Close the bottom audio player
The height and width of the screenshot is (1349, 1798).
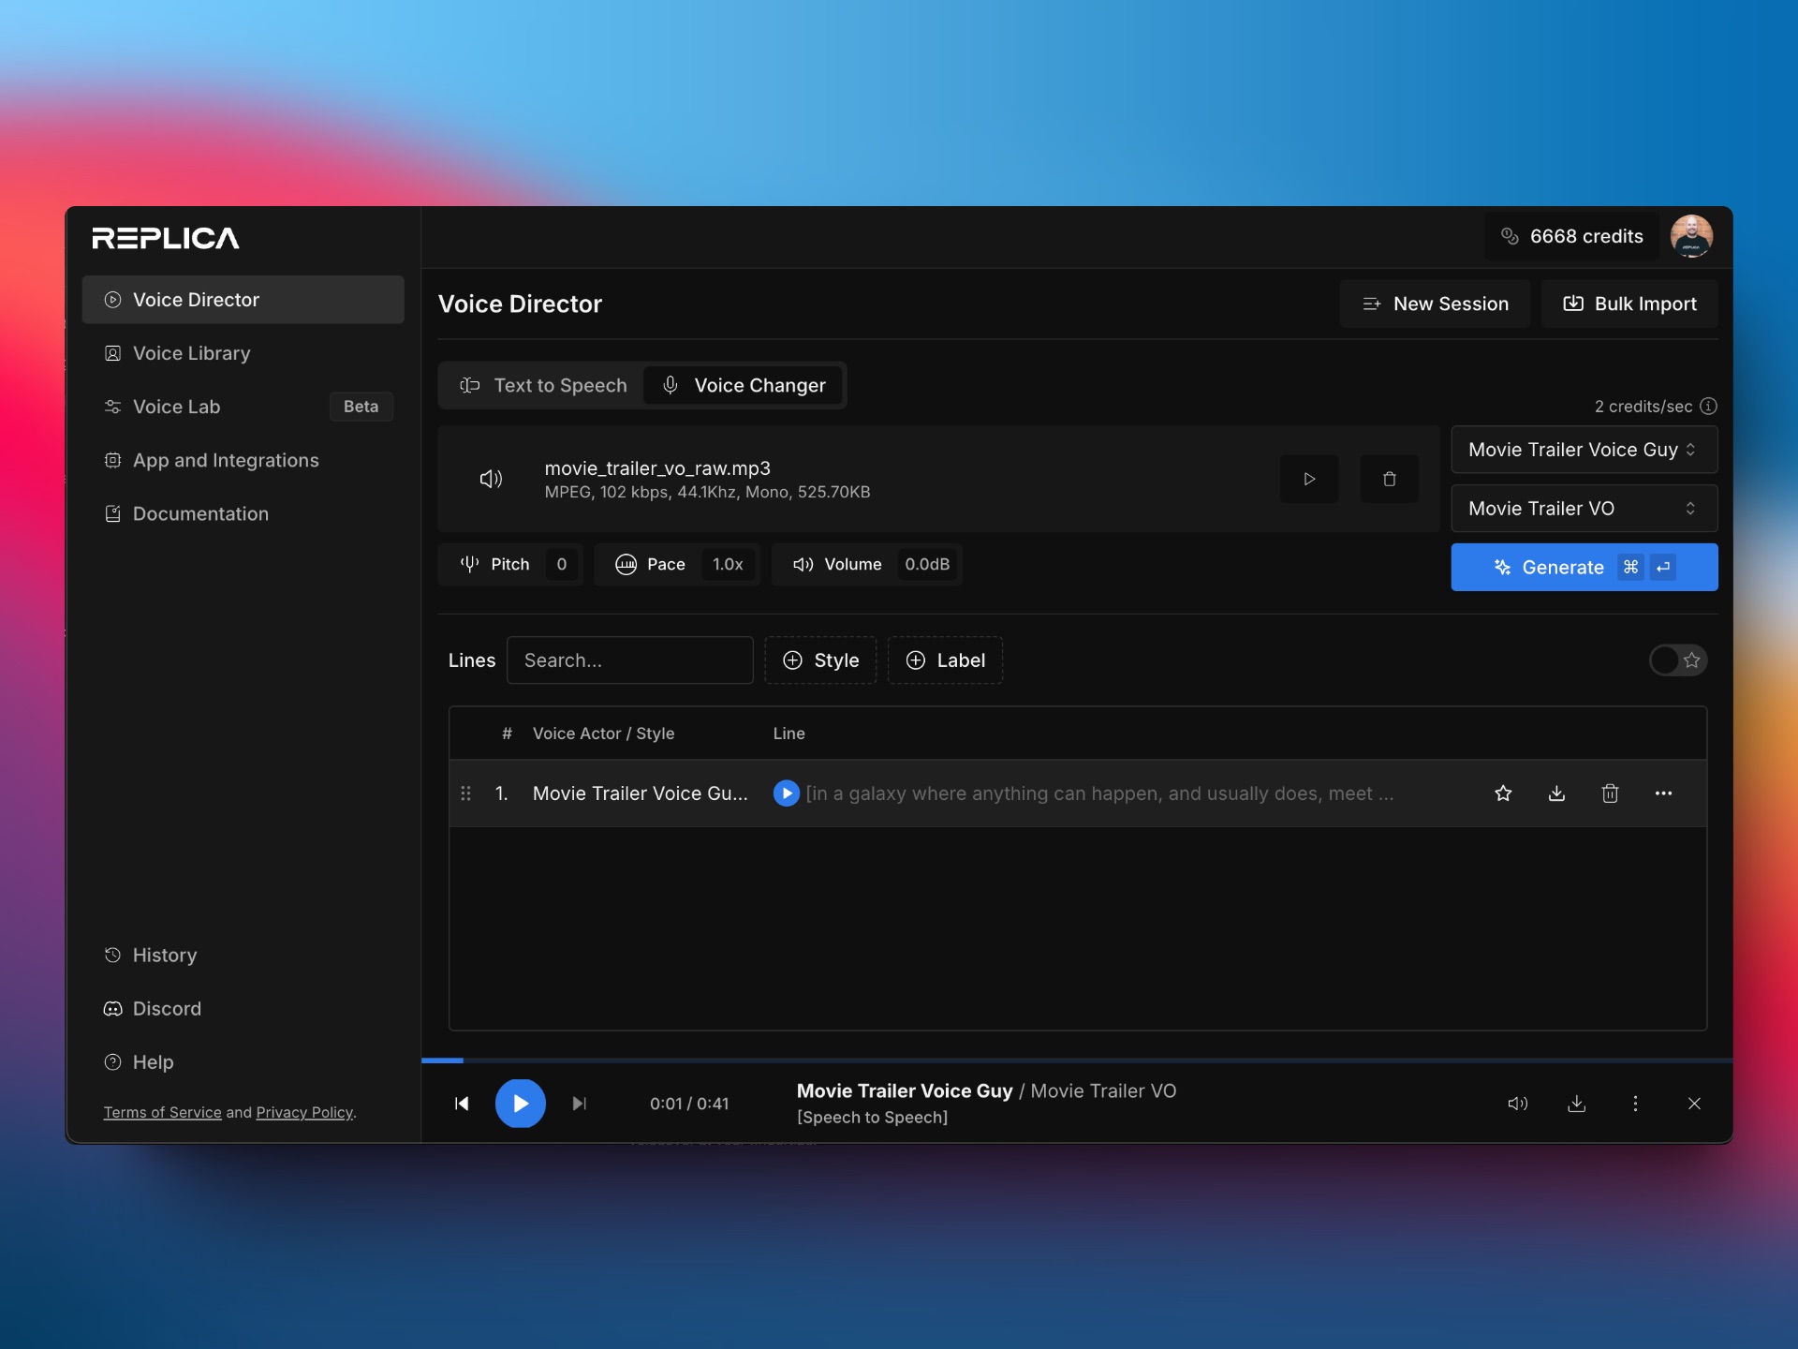[1694, 1104]
